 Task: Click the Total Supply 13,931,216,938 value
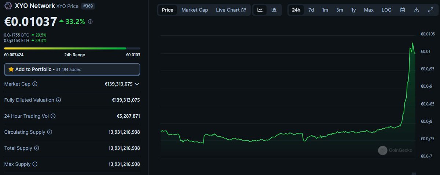pos(124,148)
